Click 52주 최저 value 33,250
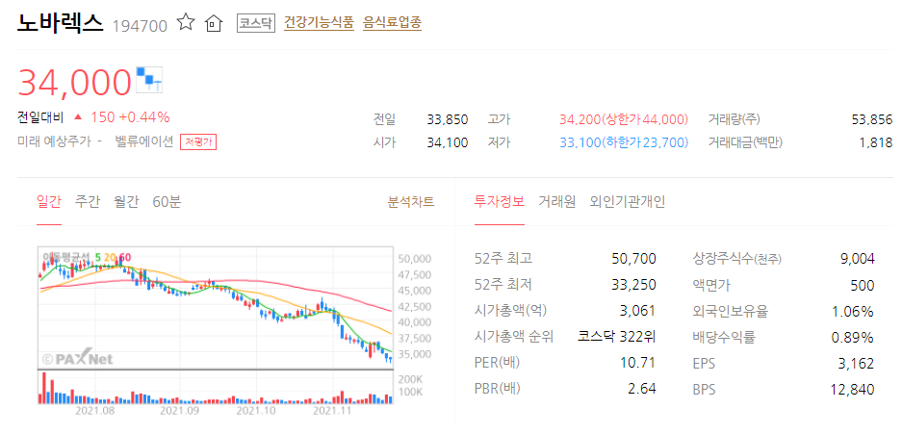This screenshot has height=434, width=902. tap(635, 285)
